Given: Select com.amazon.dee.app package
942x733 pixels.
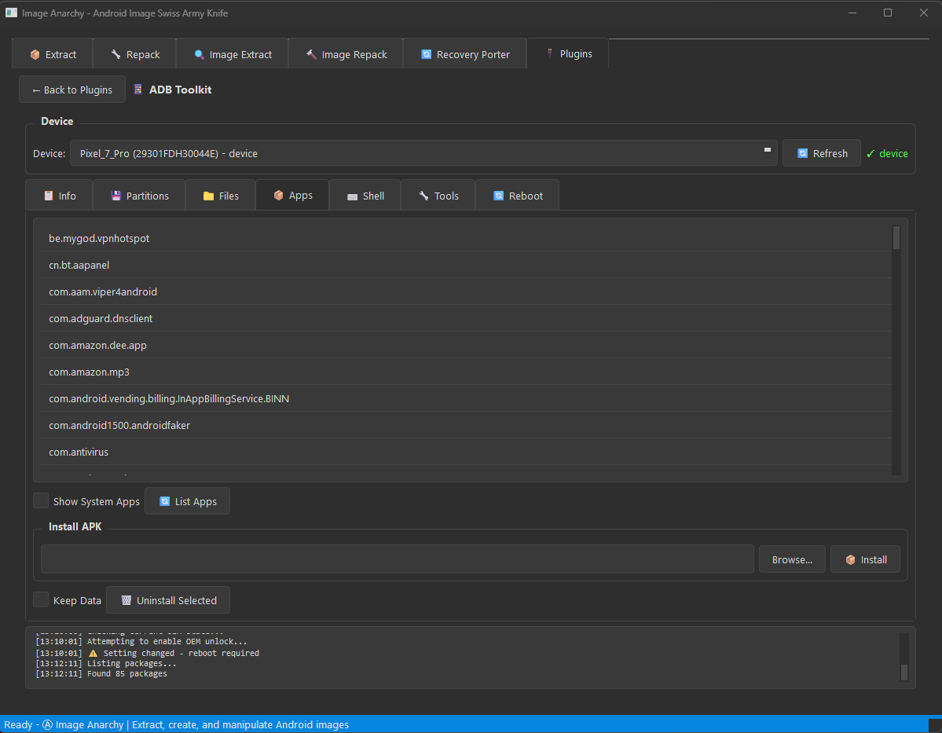Looking at the screenshot, I should coord(466,345).
